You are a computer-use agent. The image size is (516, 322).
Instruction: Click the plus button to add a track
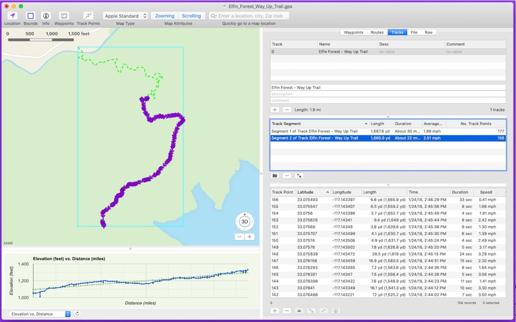(x=275, y=110)
